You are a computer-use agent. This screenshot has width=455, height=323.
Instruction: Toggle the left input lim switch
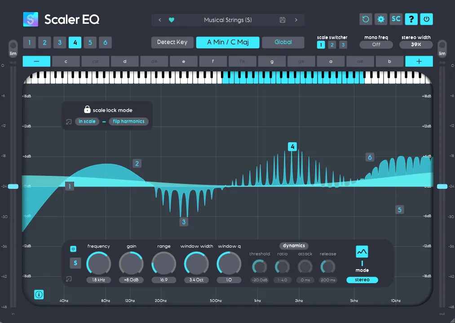coord(13,48)
